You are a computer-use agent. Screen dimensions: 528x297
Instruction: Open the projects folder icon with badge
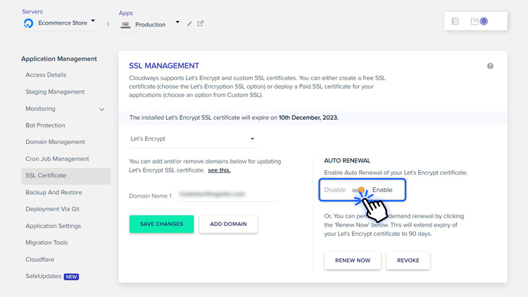tap(475, 22)
